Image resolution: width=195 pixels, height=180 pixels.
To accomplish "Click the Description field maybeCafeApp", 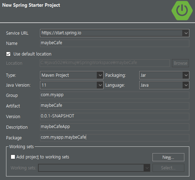I will [x=115, y=127].
